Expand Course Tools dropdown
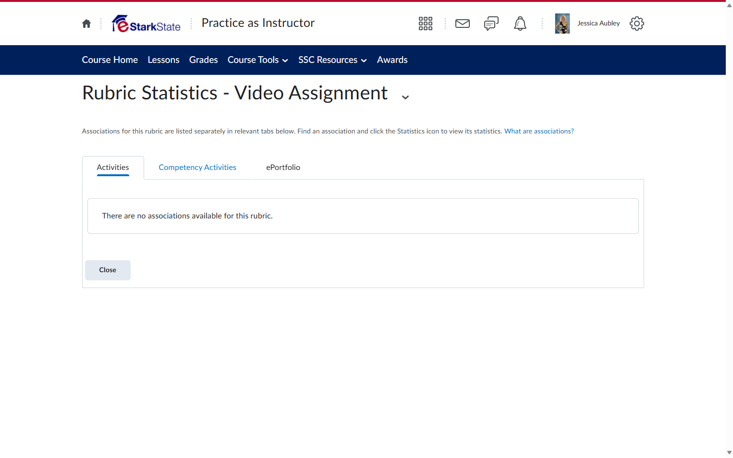 pyautogui.click(x=258, y=60)
